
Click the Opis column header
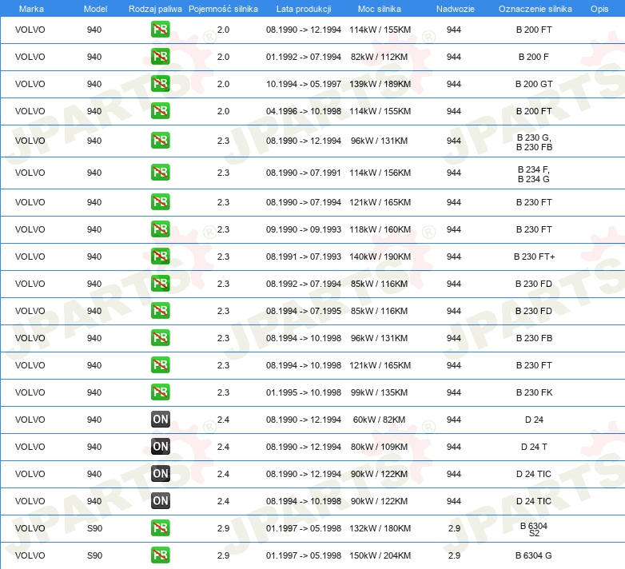(x=599, y=8)
